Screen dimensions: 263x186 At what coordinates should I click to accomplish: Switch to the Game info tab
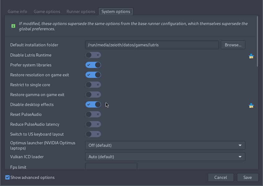[17, 11]
